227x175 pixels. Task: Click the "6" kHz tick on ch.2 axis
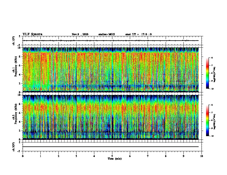coord(20,113)
